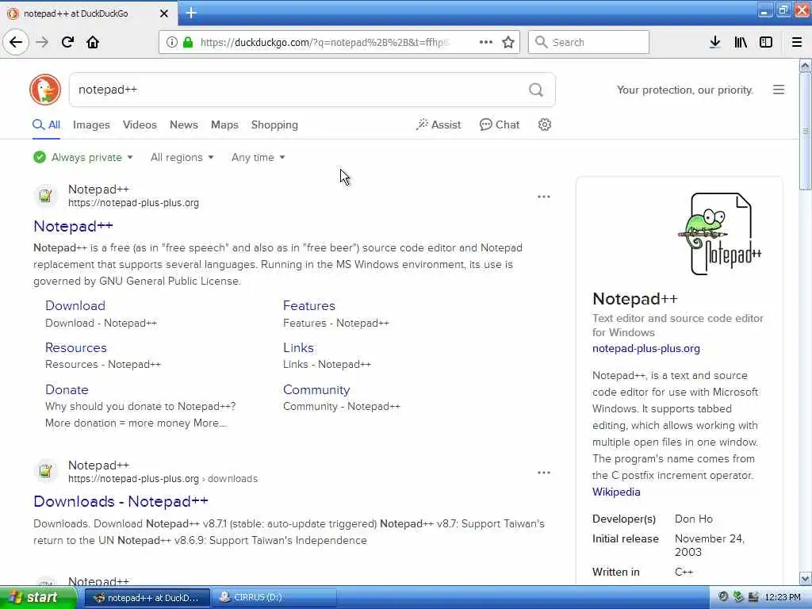Switch to Maps results tab
Viewport: 812px width, 609px height.
click(x=224, y=124)
